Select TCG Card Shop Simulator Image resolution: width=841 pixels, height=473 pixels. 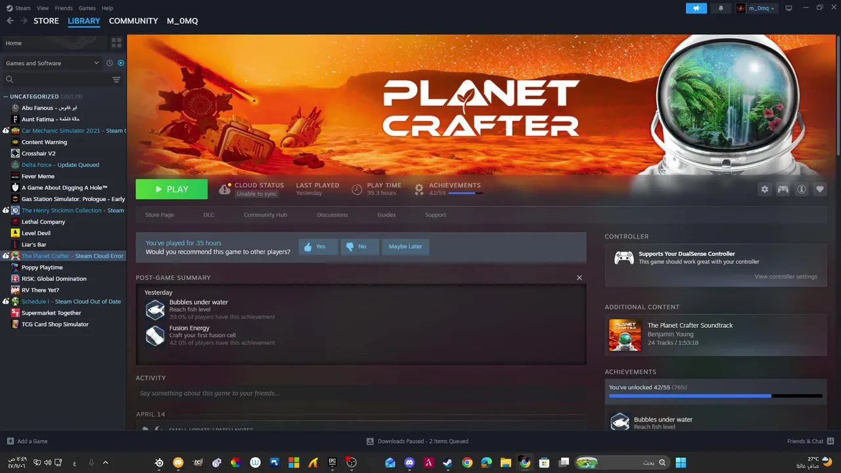pyautogui.click(x=55, y=325)
